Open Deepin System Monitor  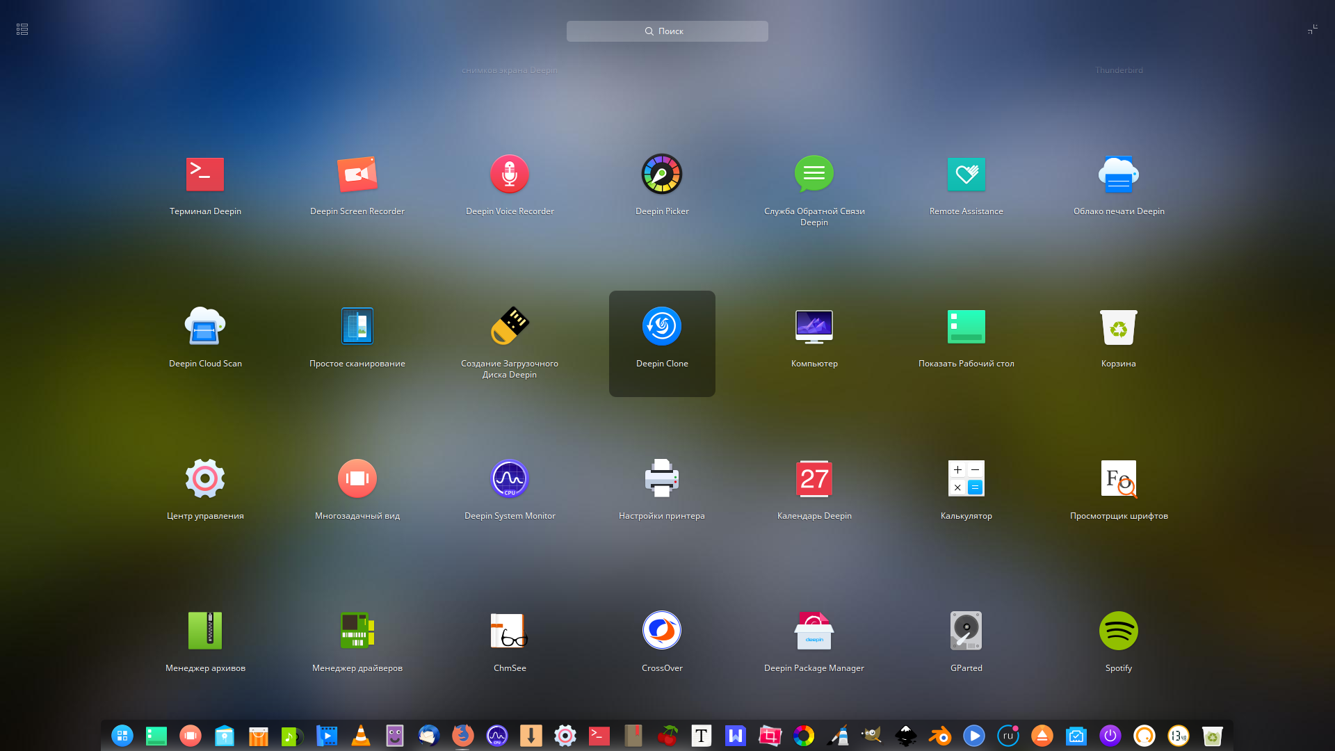510,479
